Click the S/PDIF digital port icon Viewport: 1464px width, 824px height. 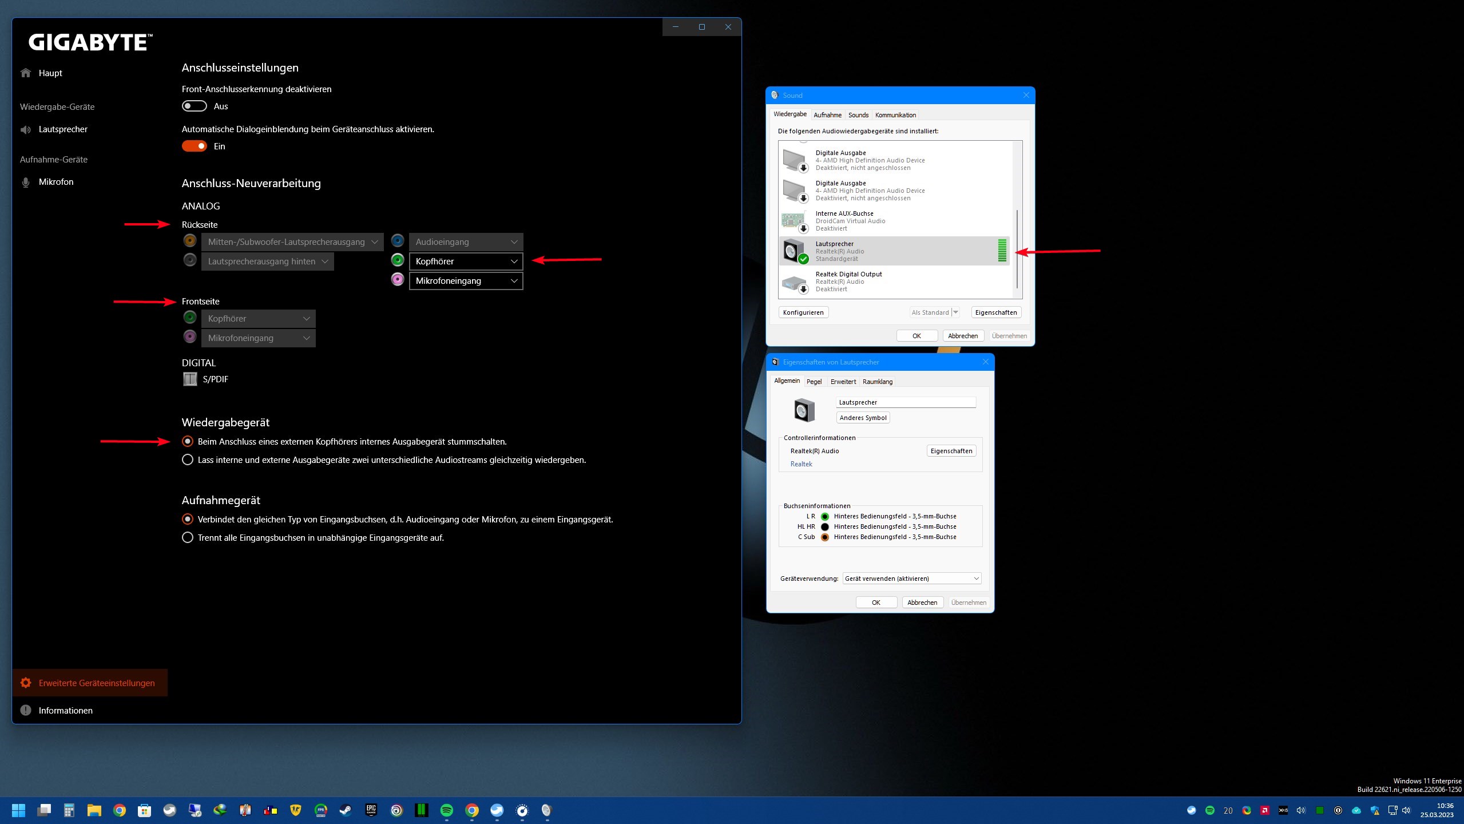coord(190,379)
